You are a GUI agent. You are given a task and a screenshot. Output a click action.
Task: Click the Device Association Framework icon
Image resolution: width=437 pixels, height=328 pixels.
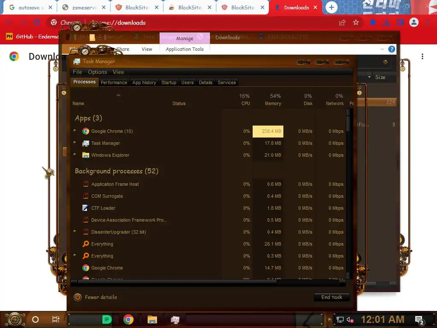85,220
